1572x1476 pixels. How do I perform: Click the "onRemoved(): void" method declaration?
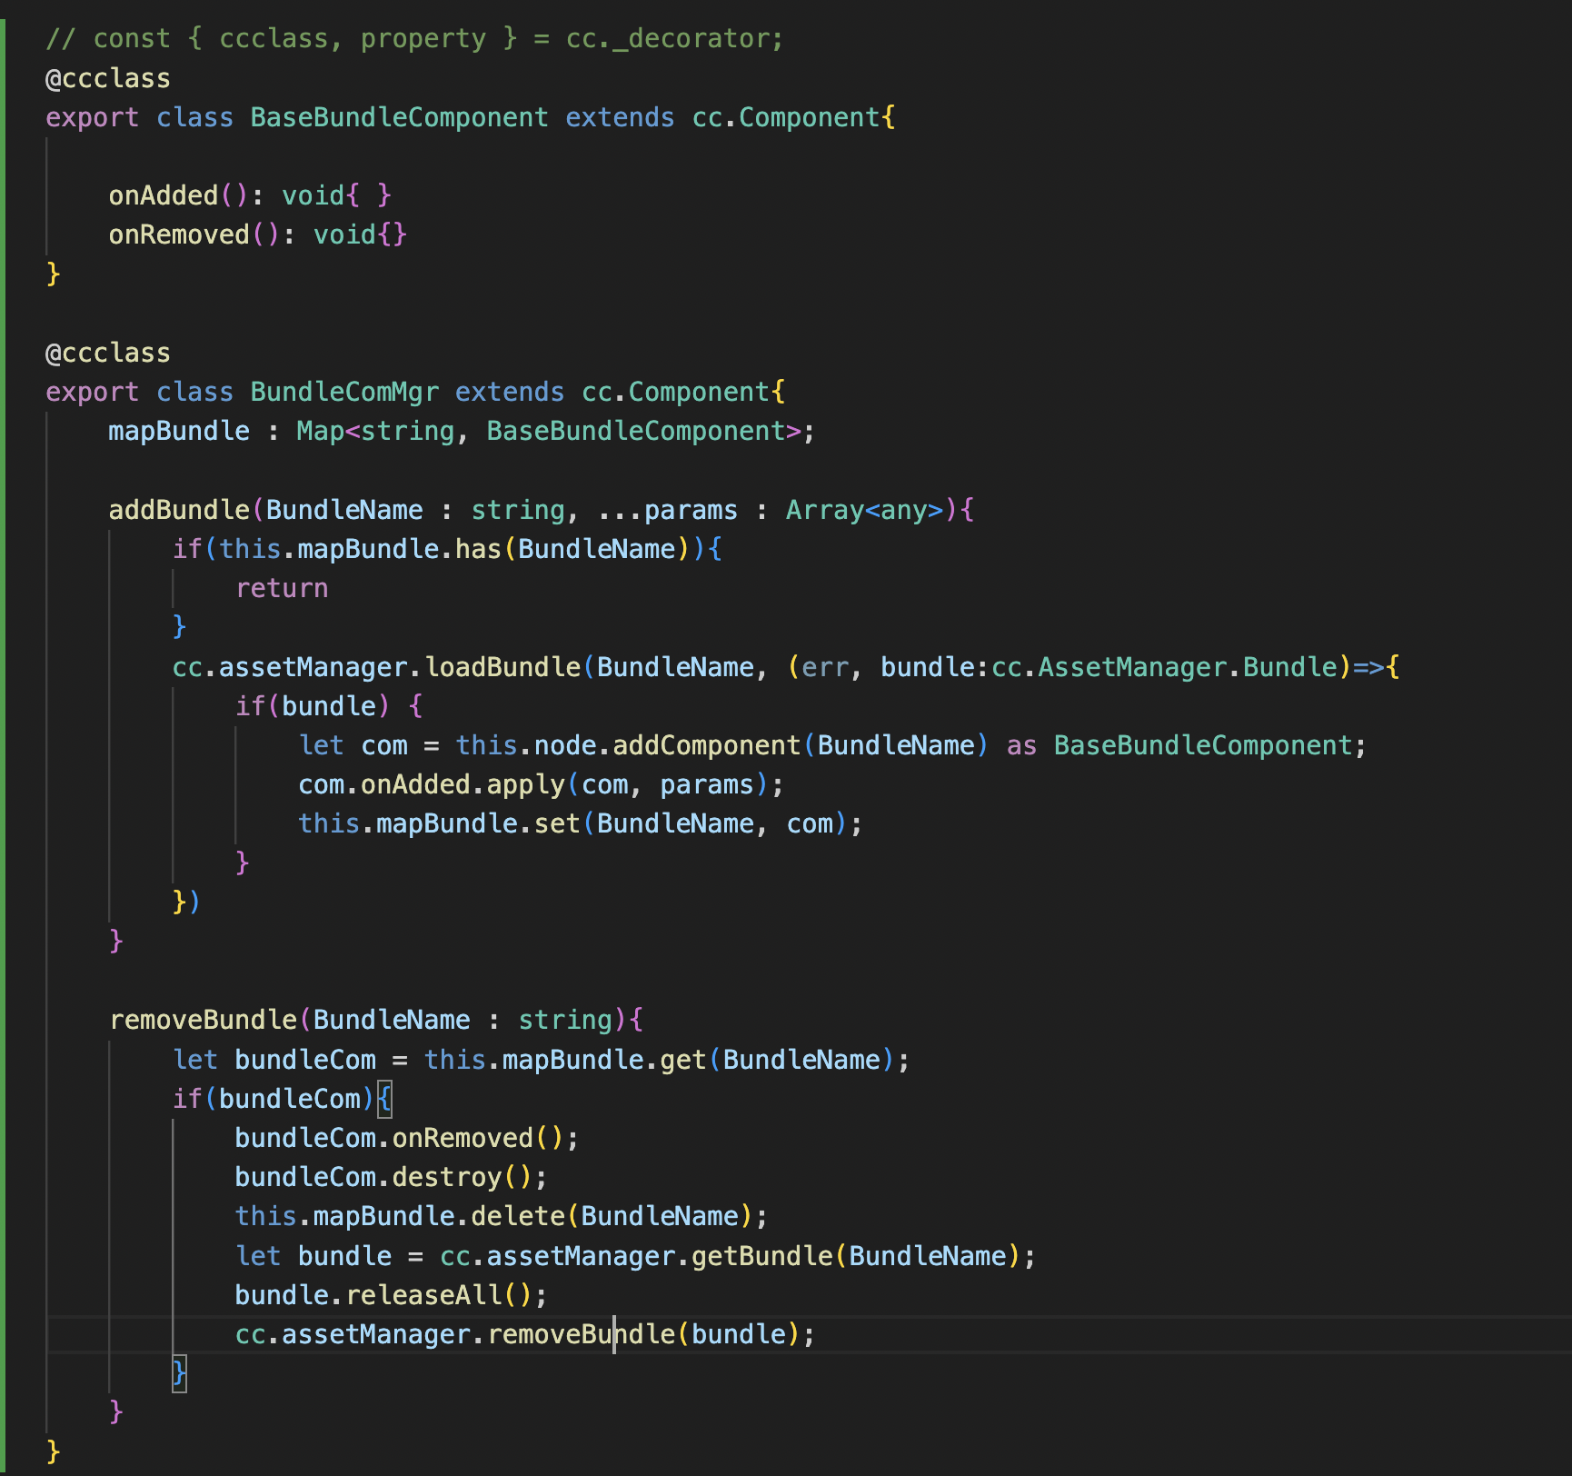[x=257, y=234]
